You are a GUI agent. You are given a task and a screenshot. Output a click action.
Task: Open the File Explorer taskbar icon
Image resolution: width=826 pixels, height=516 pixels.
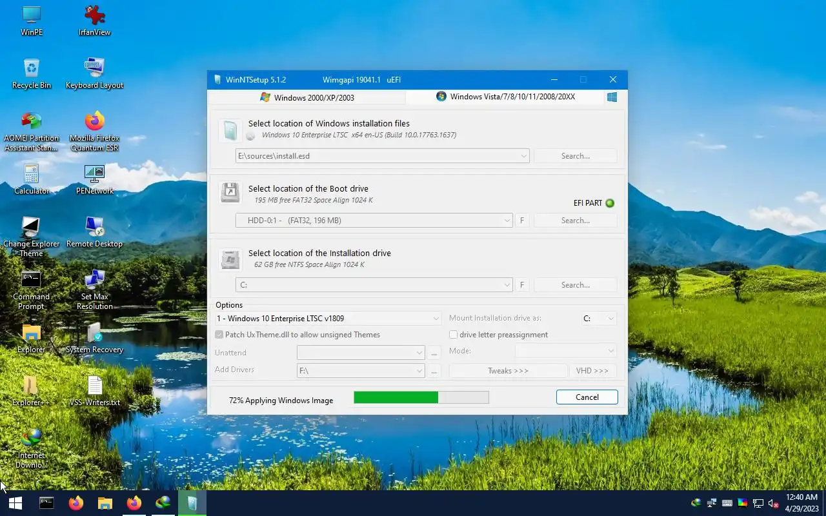click(x=105, y=503)
